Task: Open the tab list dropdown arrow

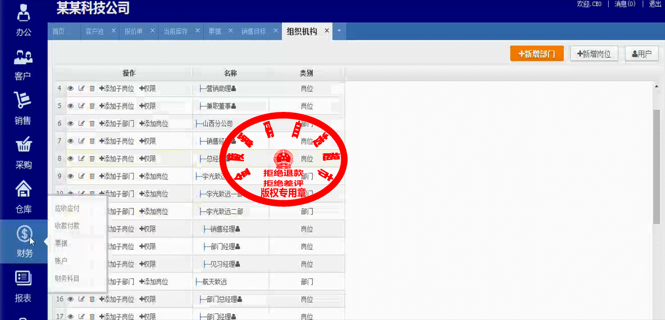Action: 339,31
